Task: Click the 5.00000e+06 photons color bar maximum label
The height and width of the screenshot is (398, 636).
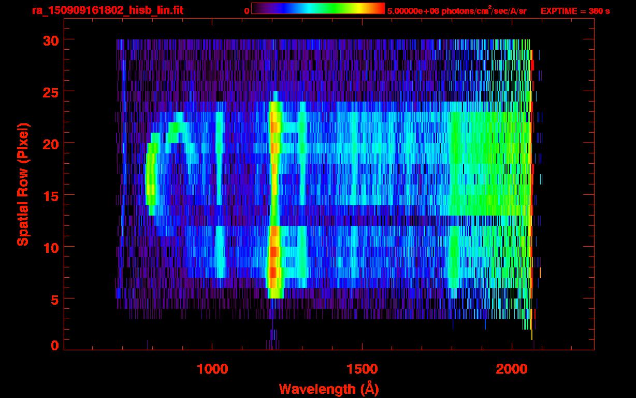Action: (456, 11)
